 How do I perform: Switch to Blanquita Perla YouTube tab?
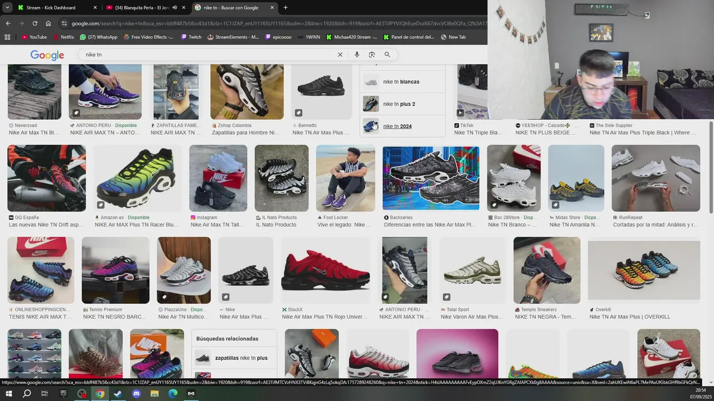tap(146, 8)
